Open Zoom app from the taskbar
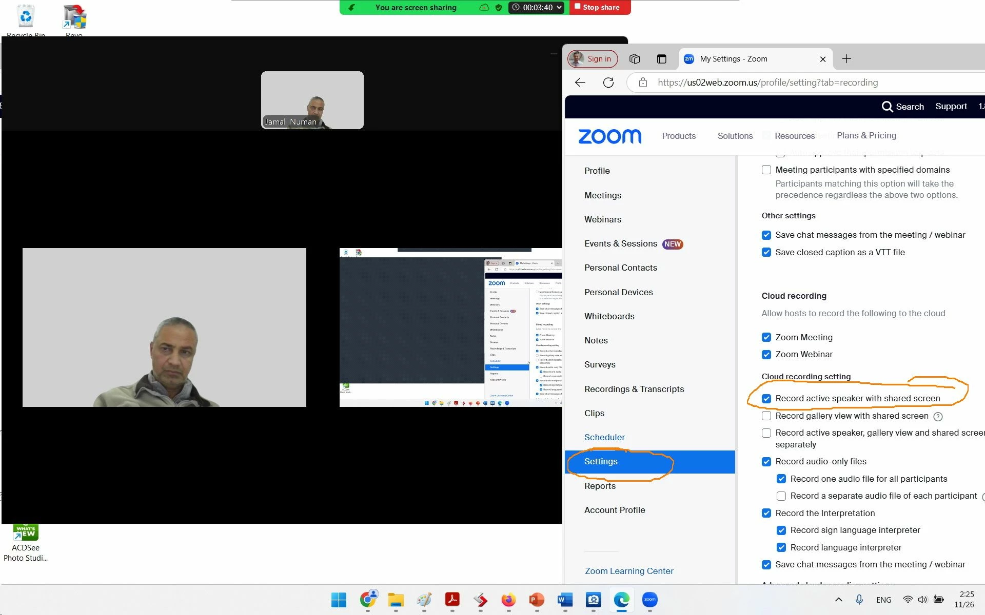This screenshot has width=985, height=615. 649,600
